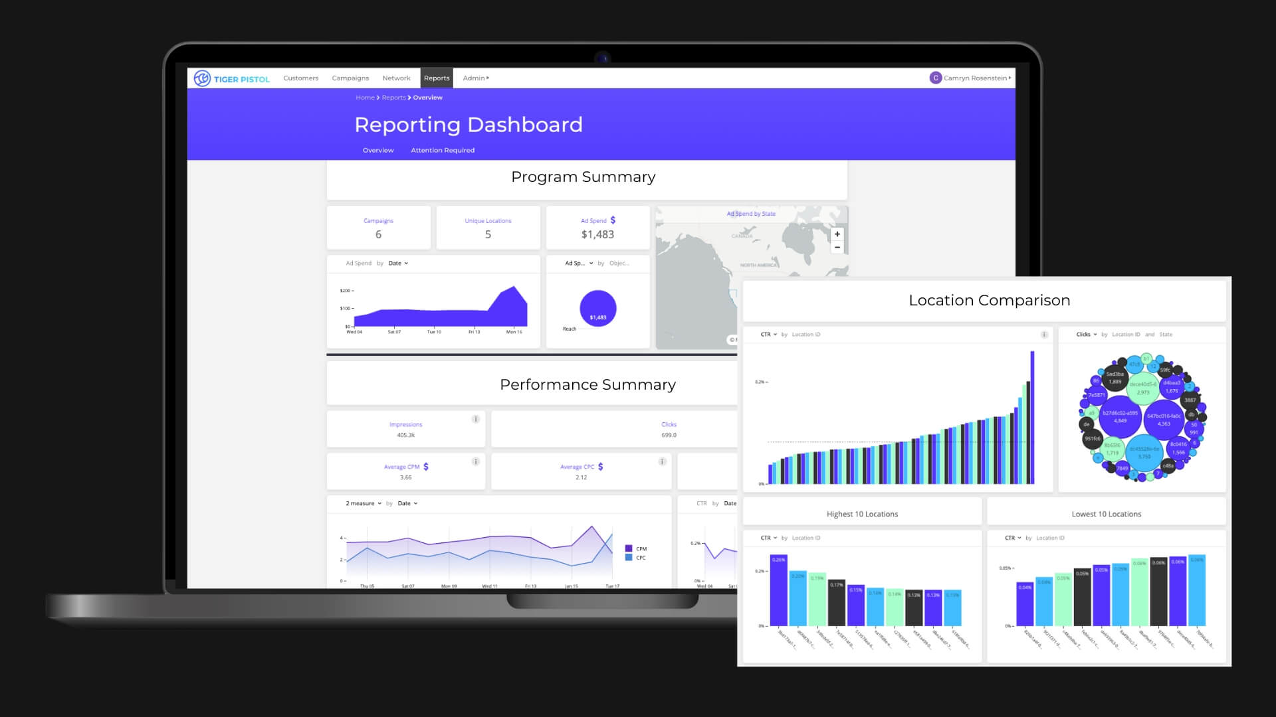Image resolution: width=1276 pixels, height=717 pixels.
Task: Click dollar icon beside Ad Spend
Action: [x=613, y=220]
